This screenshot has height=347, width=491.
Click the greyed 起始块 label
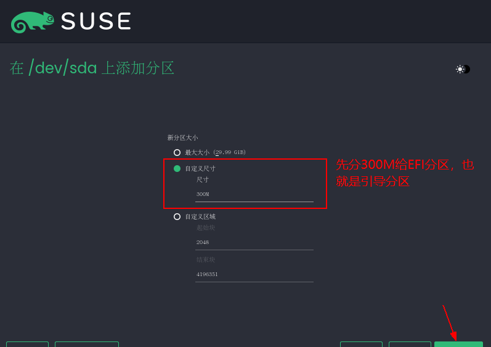pos(205,227)
